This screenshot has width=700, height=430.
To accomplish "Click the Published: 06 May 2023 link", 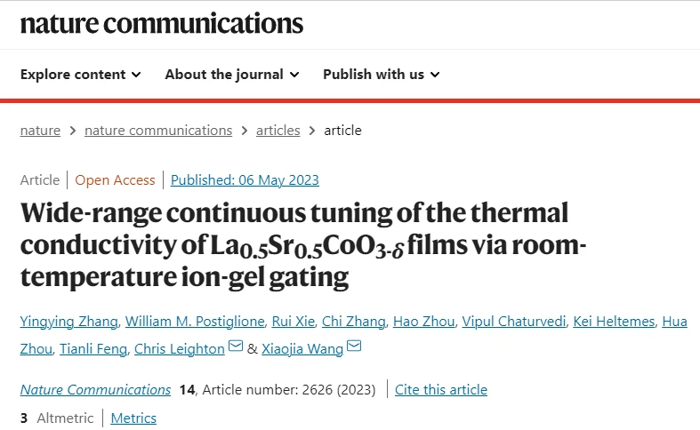I will point(245,179).
